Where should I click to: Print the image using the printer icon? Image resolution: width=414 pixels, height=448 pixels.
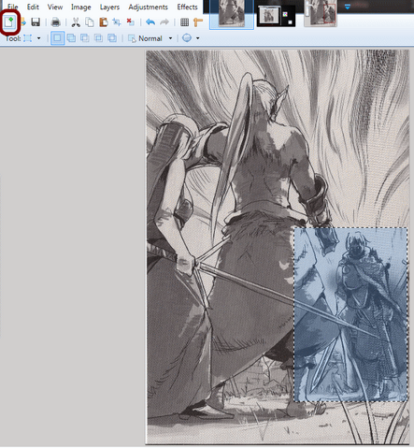coord(55,22)
